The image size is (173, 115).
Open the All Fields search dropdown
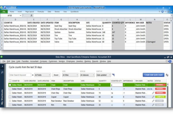(x=42, y=75)
